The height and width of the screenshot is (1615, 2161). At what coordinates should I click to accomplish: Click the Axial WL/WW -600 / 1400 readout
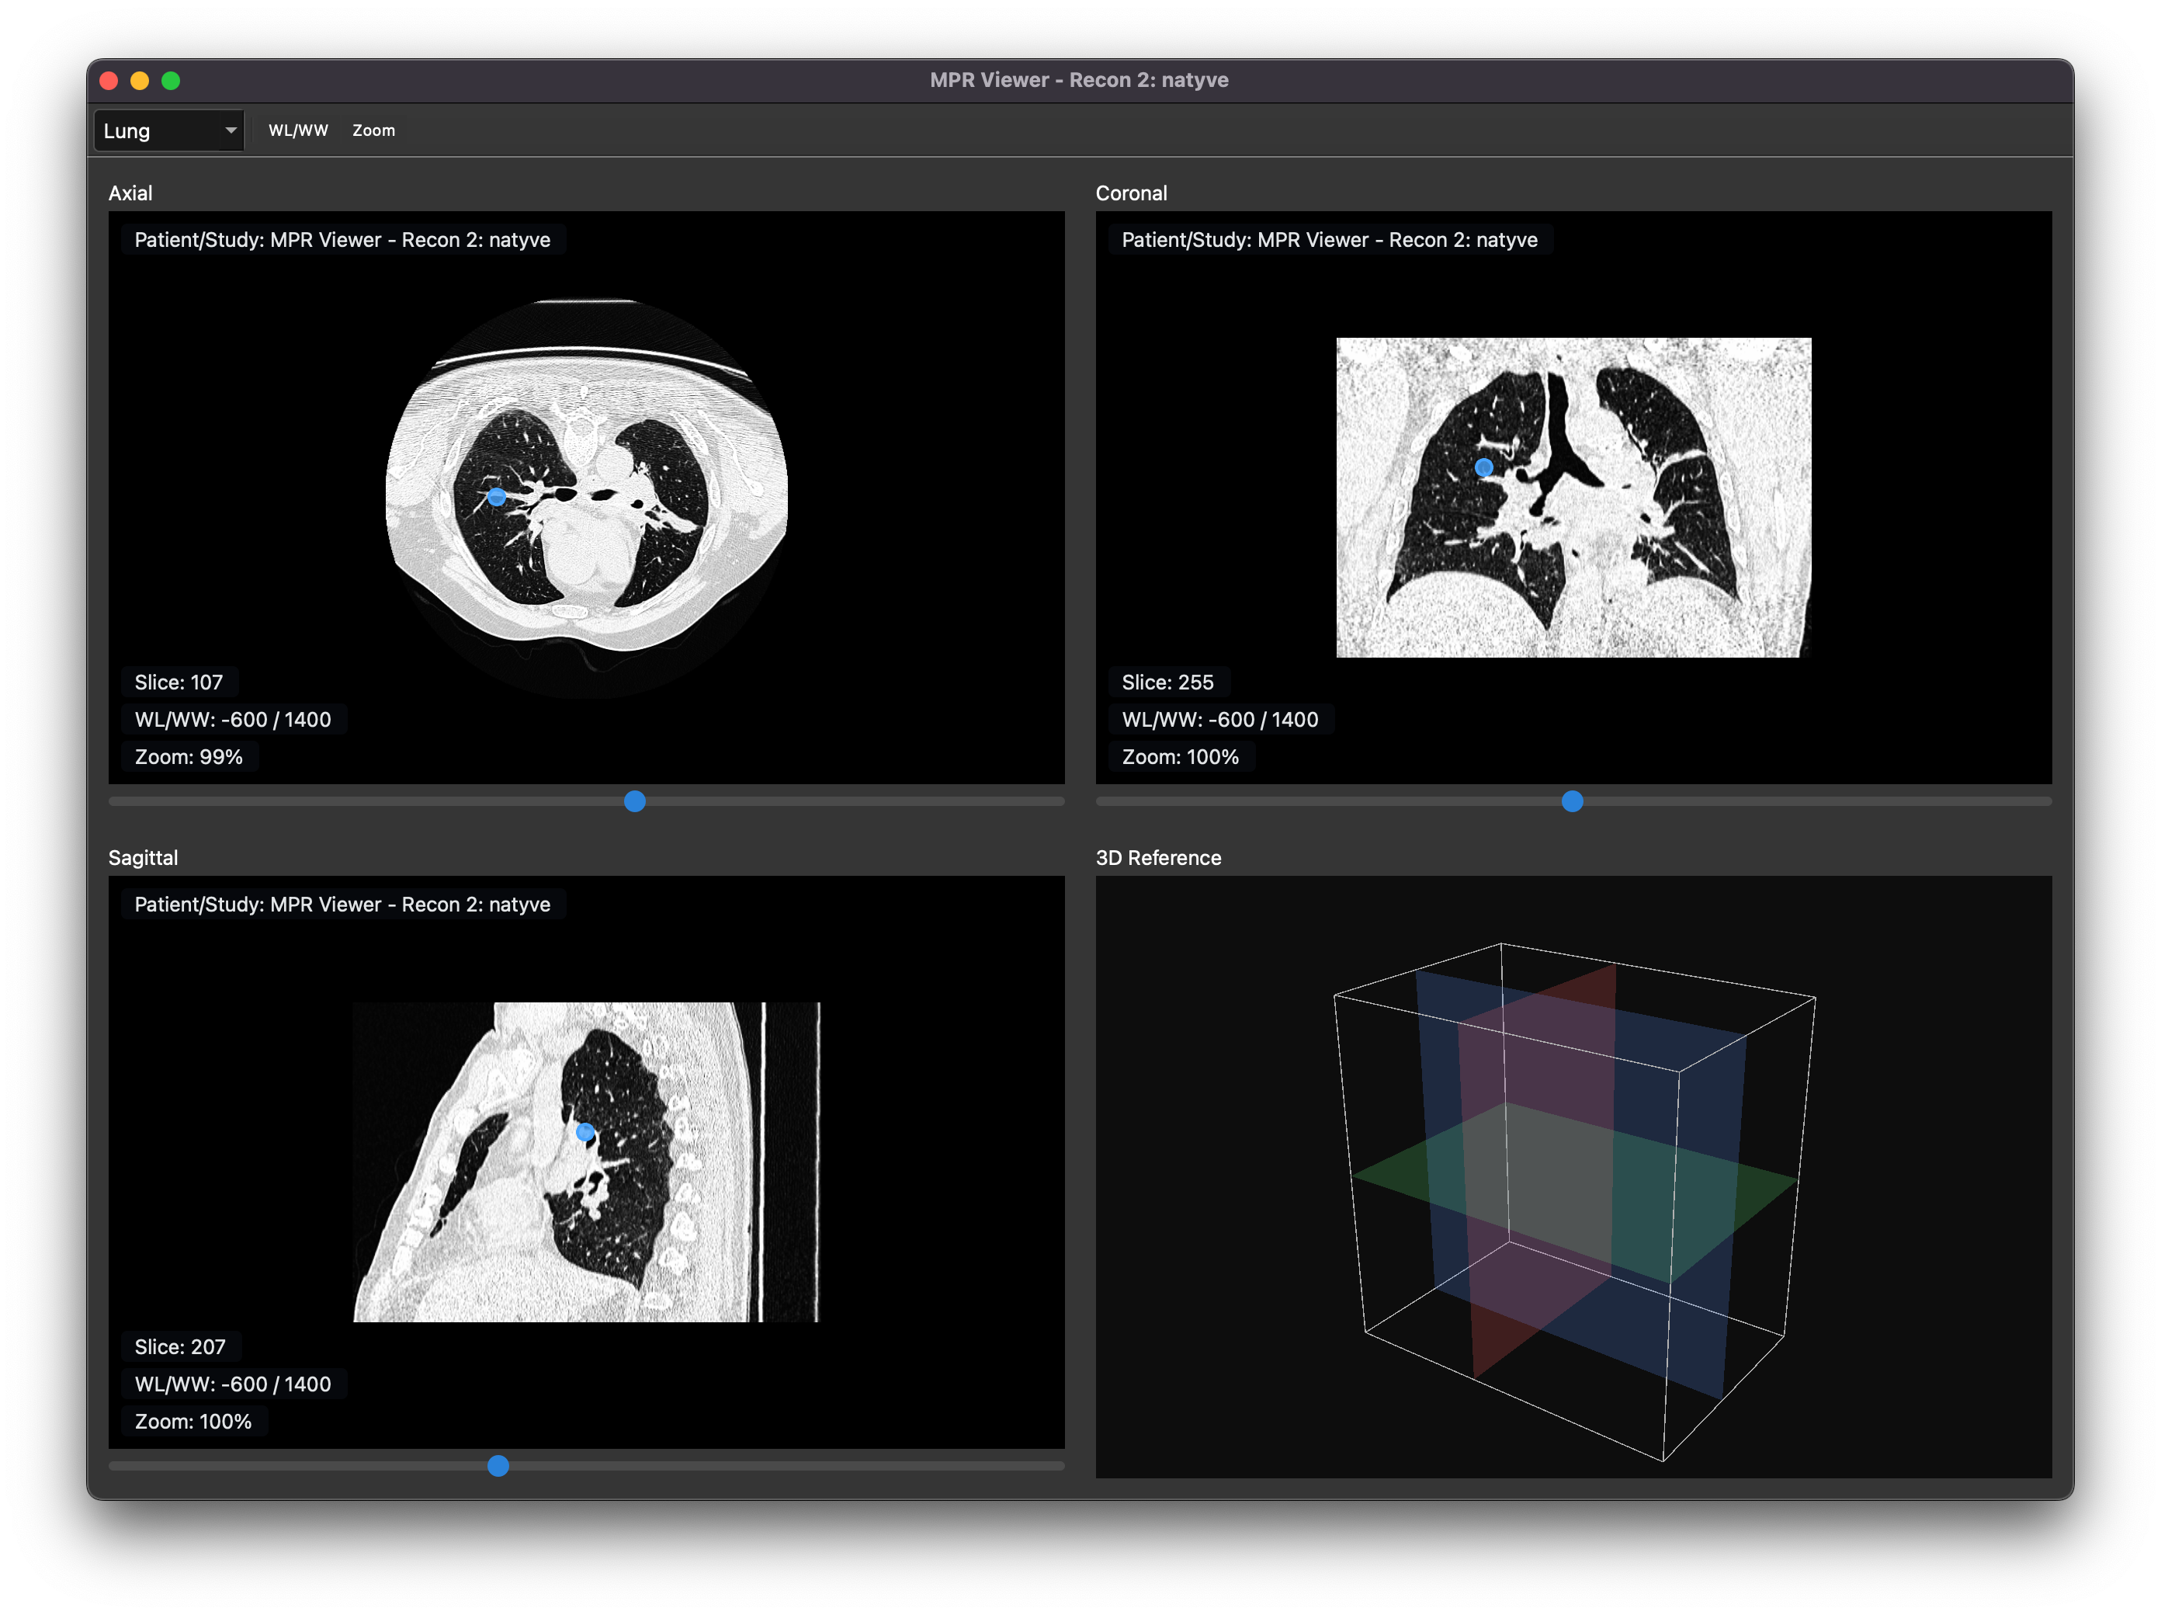233,719
